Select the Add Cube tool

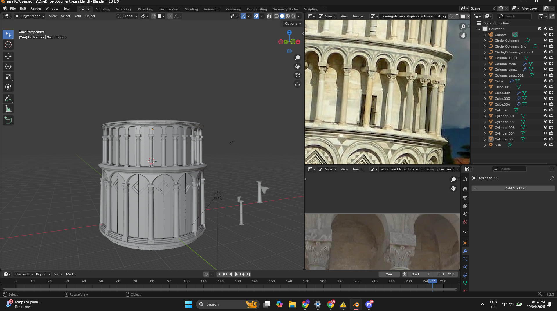click(8, 120)
